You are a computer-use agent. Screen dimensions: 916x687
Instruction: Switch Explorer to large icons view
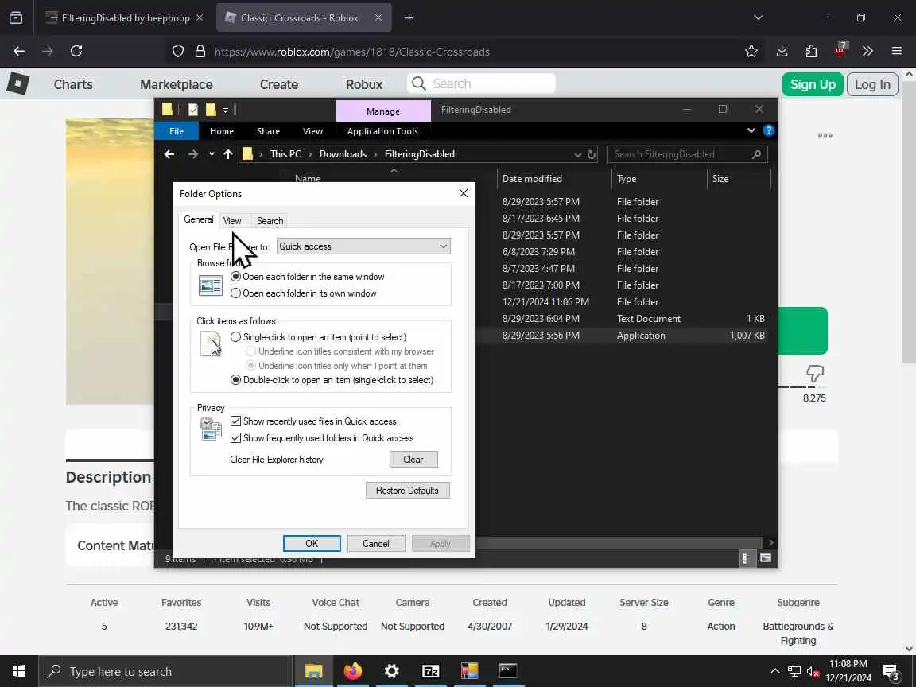pos(765,558)
